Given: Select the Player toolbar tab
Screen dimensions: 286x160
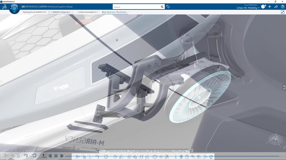Looking at the screenshot, I should (189, 151).
